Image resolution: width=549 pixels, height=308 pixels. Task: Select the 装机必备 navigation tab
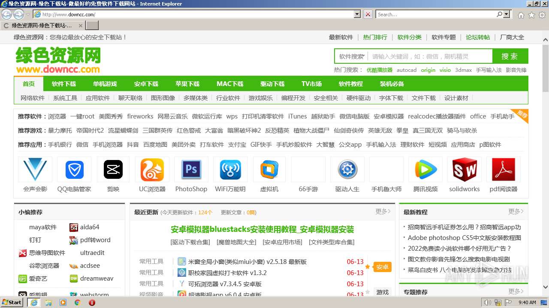pos(392,84)
